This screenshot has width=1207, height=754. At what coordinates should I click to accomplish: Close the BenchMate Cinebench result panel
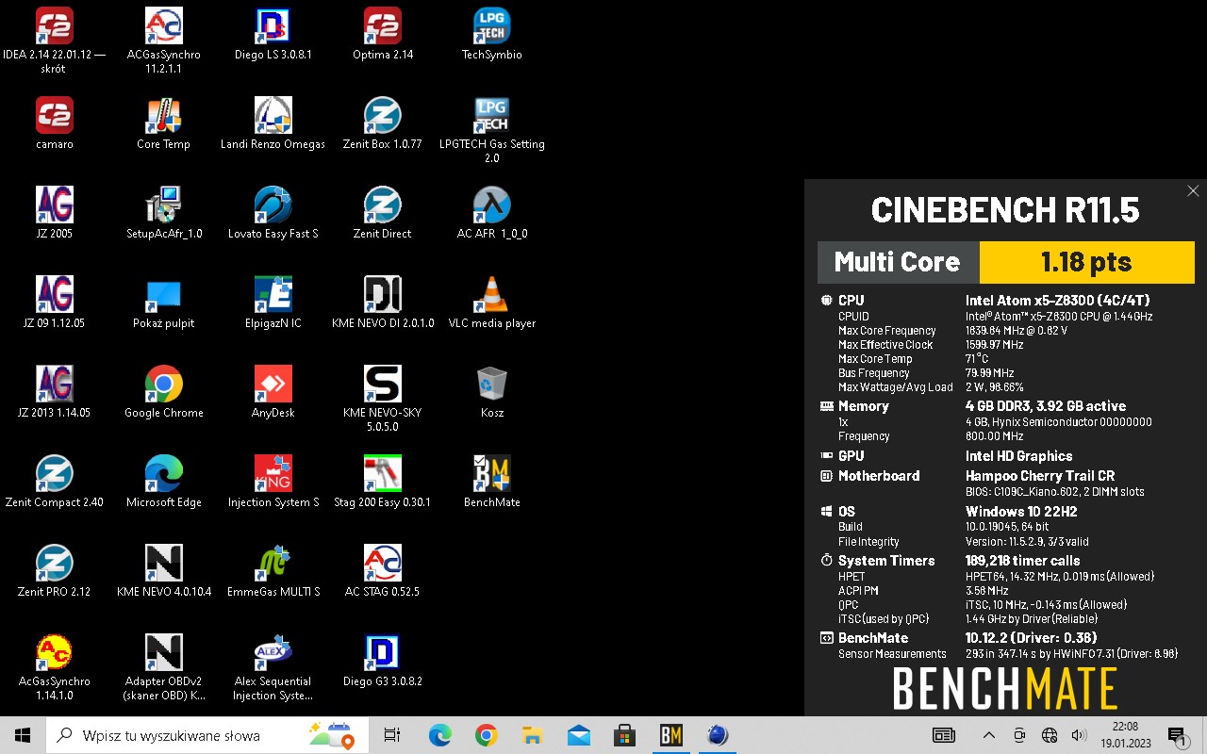(x=1193, y=190)
